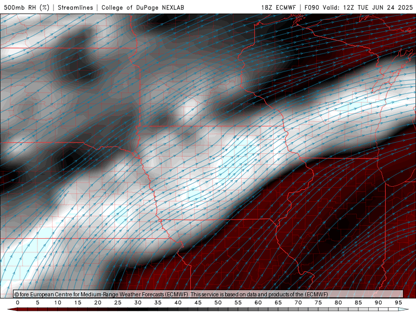Select the "Streamlines" label in the header
The image size is (416, 312).
tap(75, 7)
